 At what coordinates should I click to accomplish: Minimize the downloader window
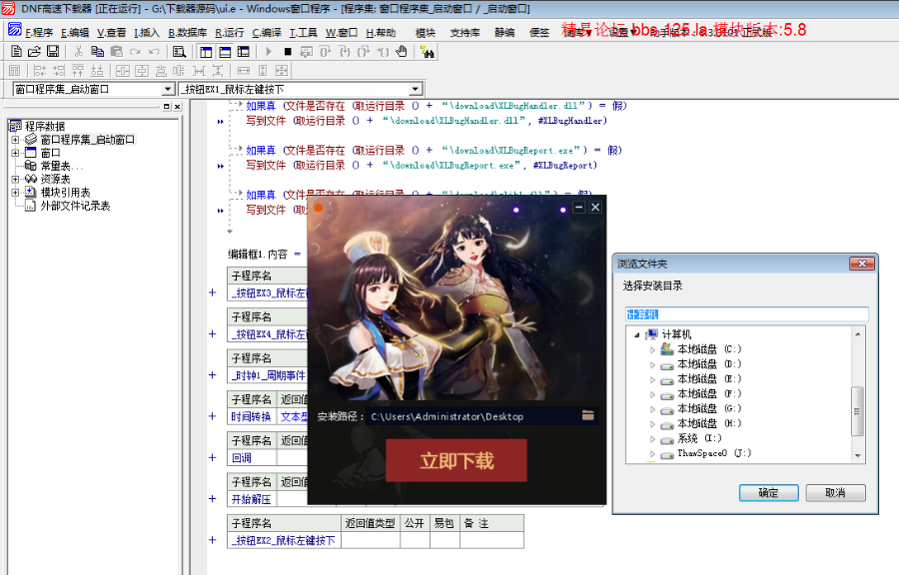tap(579, 208)
